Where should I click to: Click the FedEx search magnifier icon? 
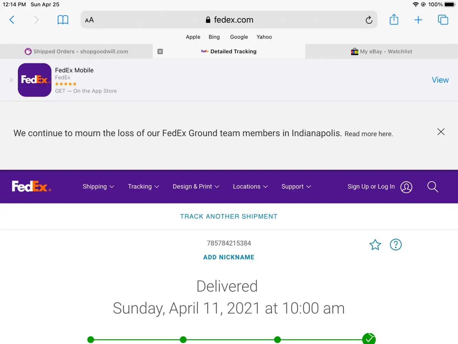click(433, 187)
